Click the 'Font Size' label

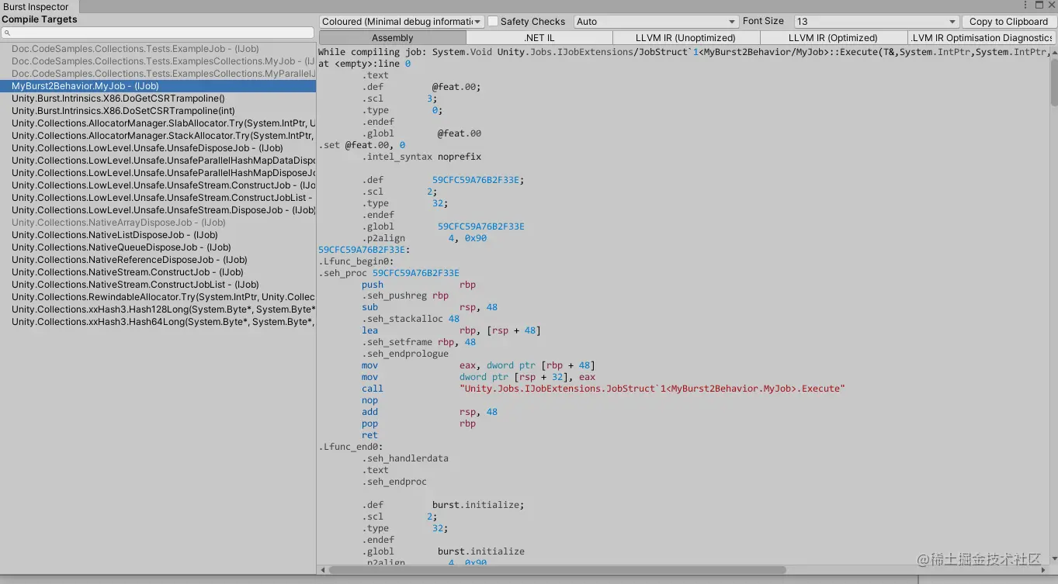pyautogui.click(x=763, y=21)
